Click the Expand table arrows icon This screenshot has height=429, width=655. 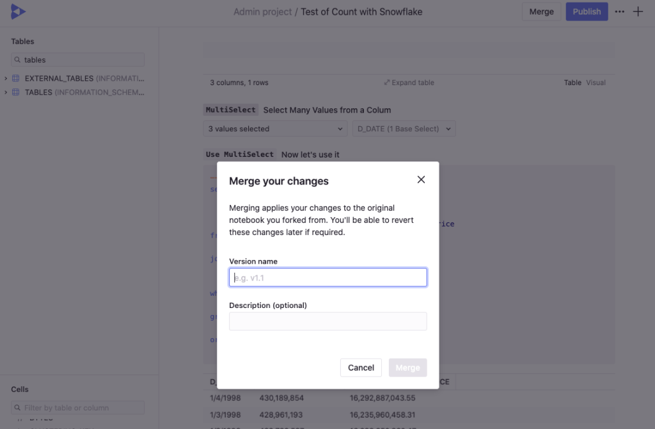click(x=387, y=83)
